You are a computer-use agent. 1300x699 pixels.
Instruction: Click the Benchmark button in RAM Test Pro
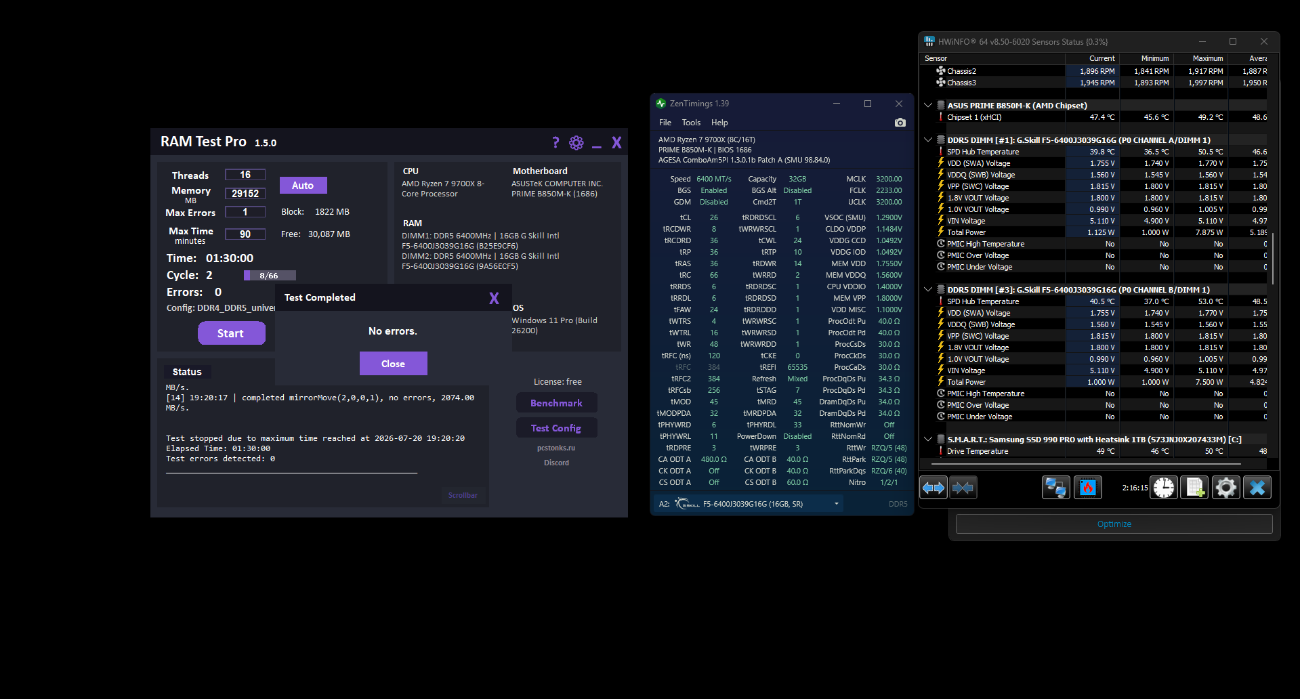click(x=556, y=403)
